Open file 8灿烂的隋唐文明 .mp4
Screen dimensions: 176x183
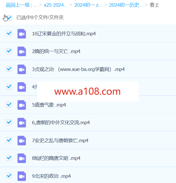56,158
